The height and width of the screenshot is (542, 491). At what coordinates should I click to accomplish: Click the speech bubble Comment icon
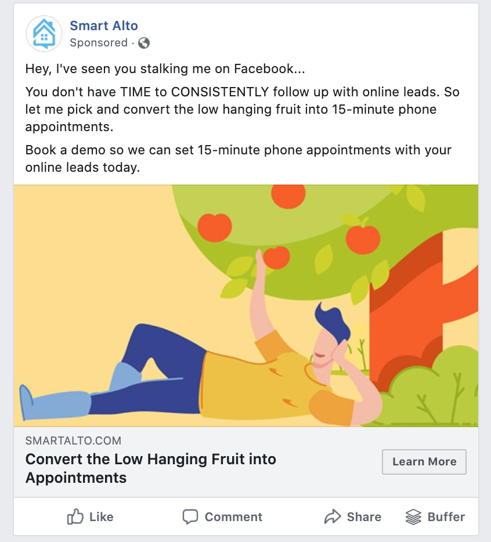tap(190, 517)
